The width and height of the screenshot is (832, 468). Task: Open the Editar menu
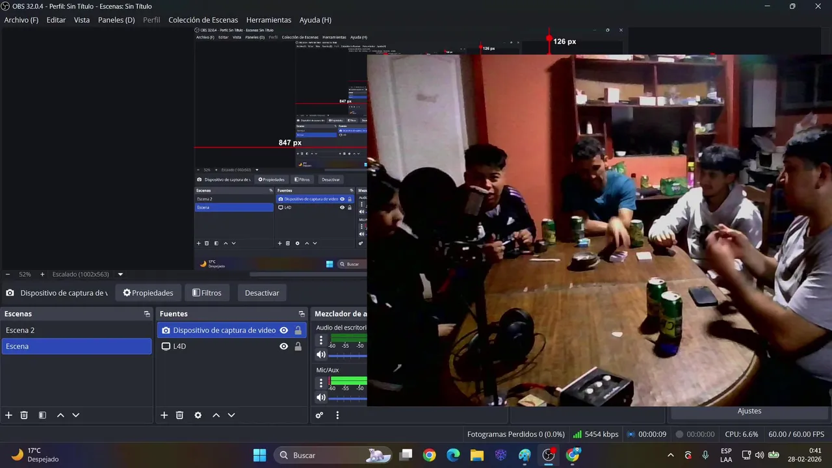(56, 20)
